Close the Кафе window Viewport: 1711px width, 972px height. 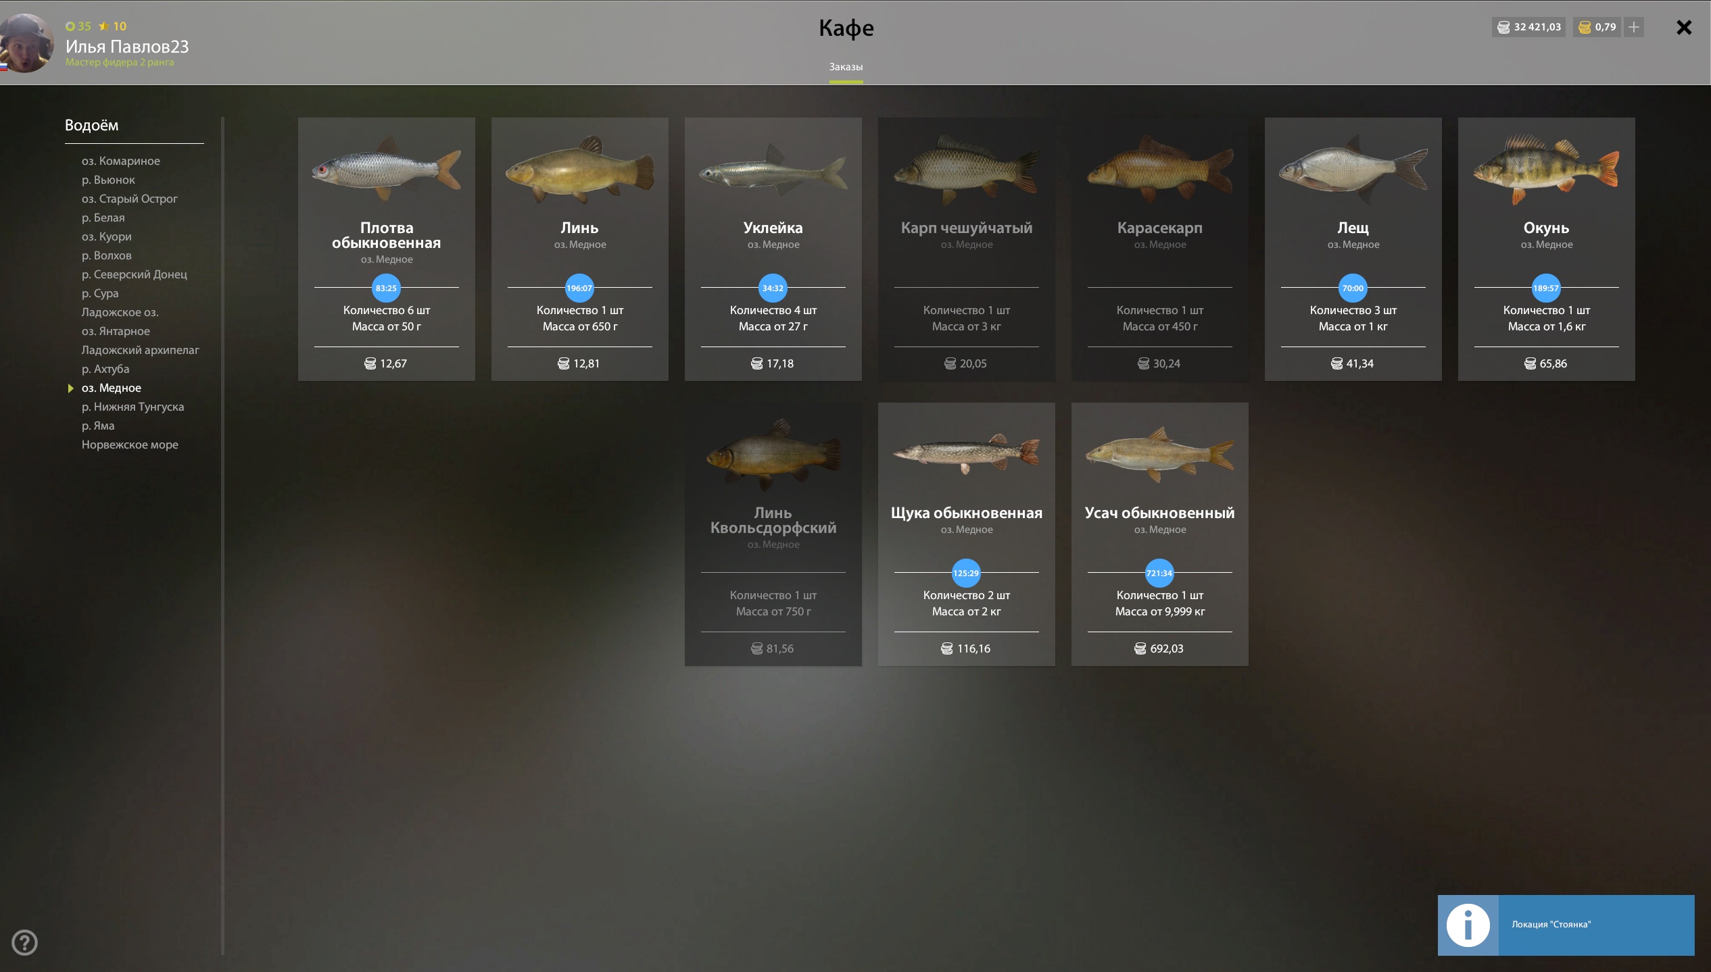(1684, 27)
